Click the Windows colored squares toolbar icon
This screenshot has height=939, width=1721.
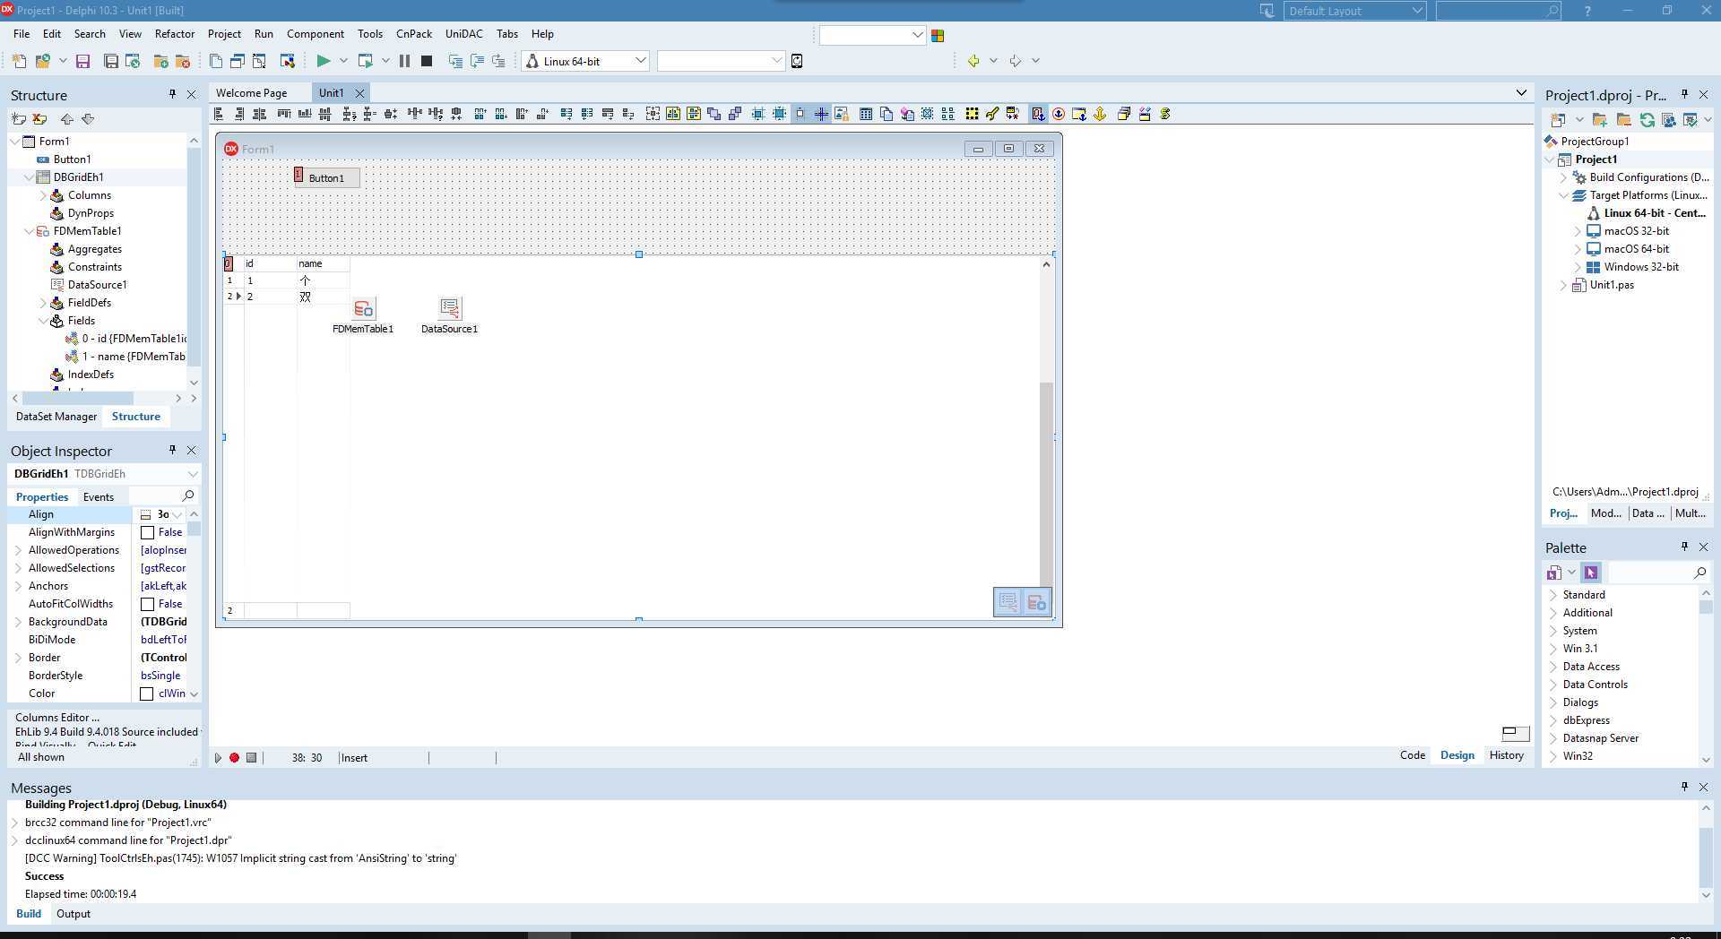938,35
